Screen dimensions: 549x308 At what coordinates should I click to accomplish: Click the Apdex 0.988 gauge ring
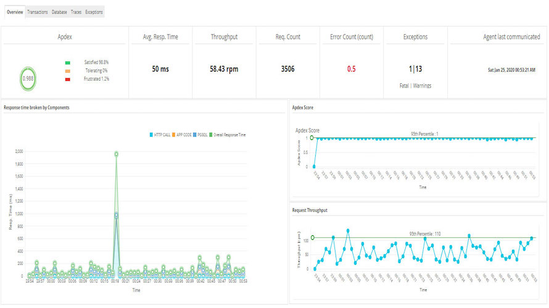click(x=28, y=79)
